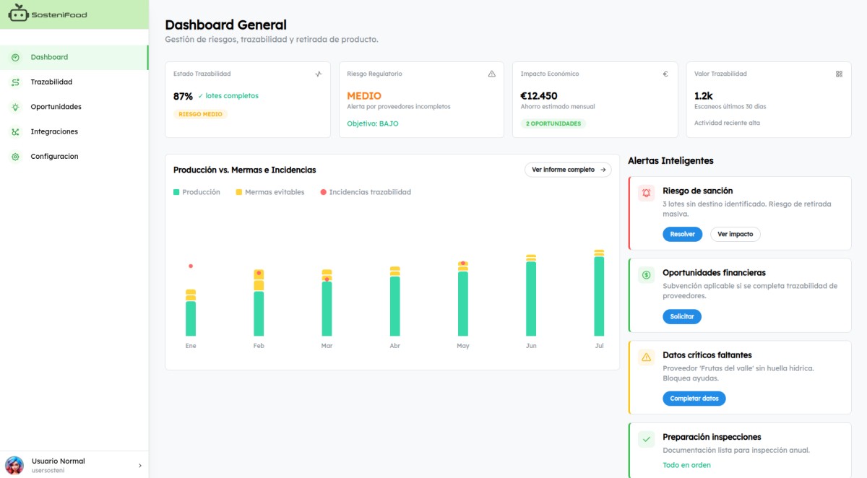Click the yellow warning icon for Datos críticos faltantes
The height and width of the screenshot is (478, 867).
click(x=646, y=357)
